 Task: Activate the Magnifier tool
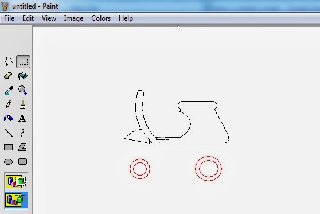[x=23, y=90]
